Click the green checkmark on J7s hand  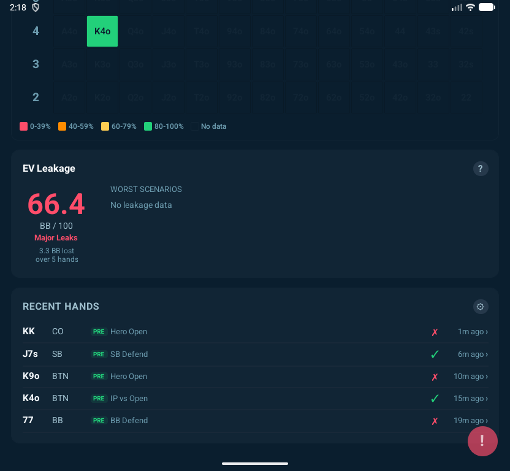pos(435,354)
